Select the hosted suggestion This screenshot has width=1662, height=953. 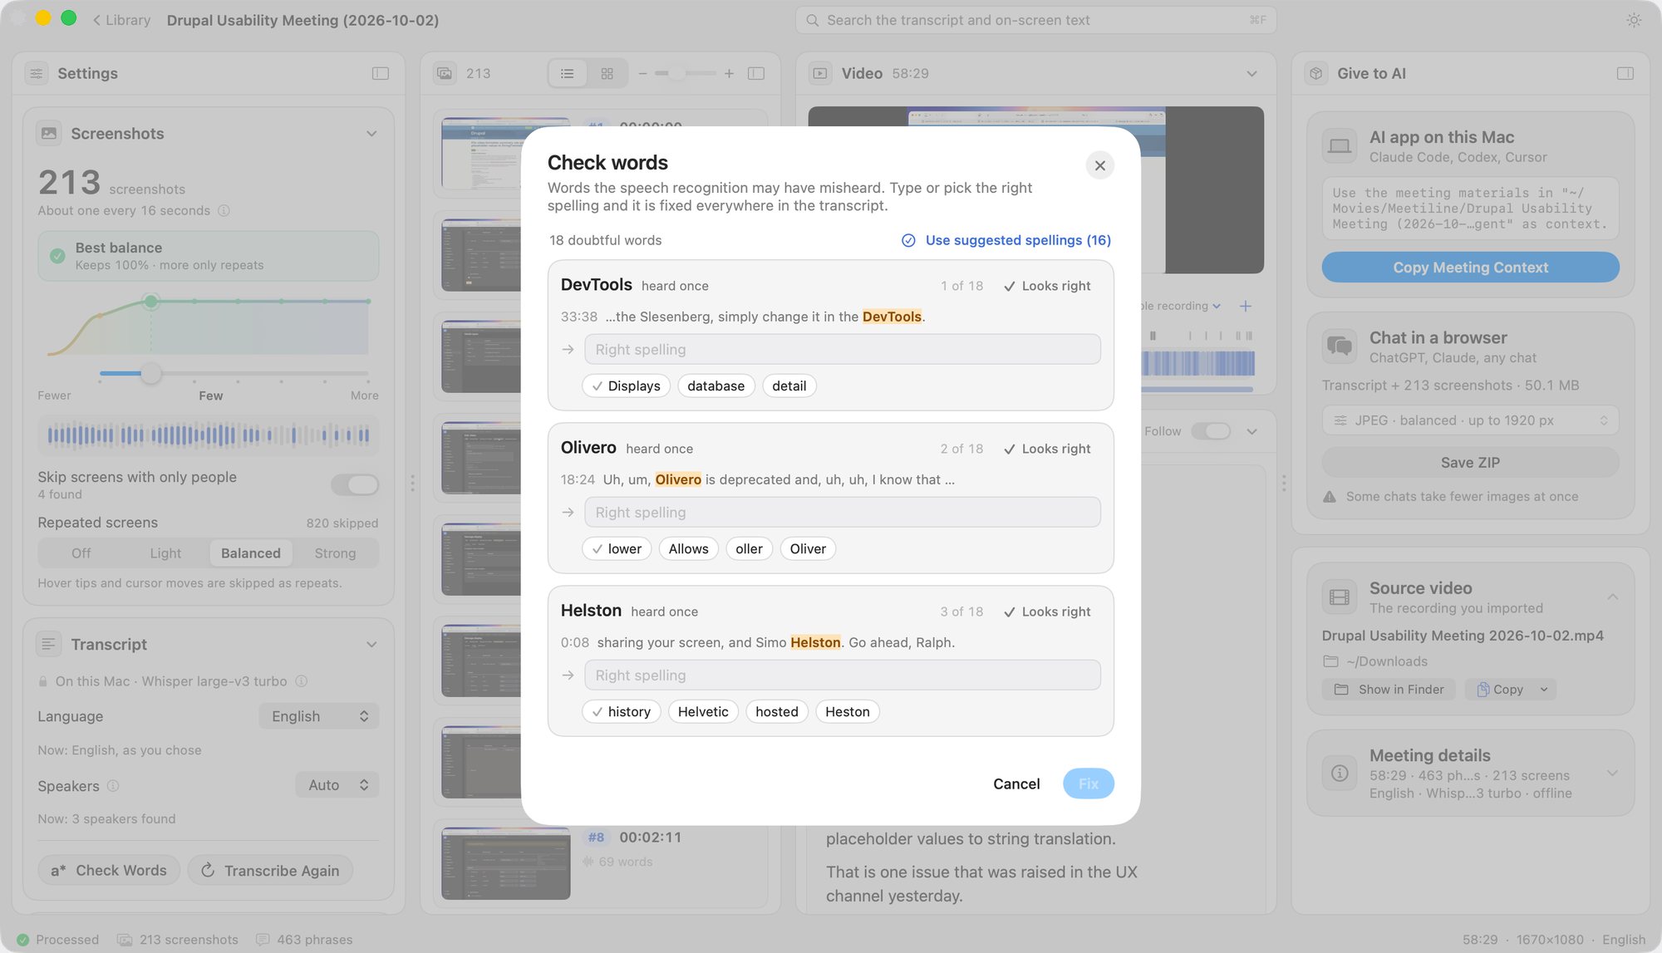coord(776,712)
